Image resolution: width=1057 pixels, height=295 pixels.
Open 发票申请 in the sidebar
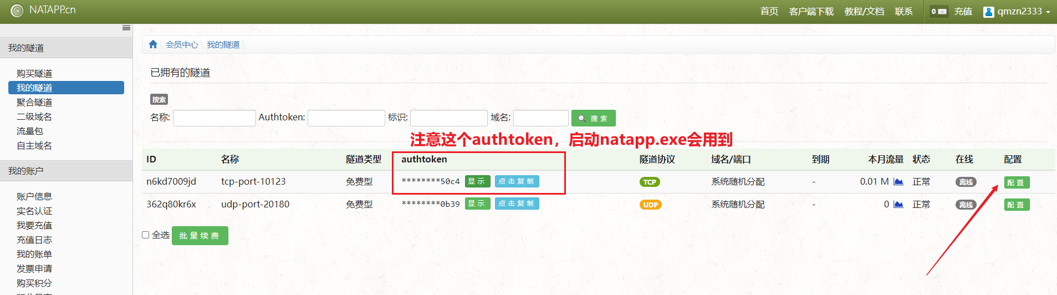pos(34,268)
